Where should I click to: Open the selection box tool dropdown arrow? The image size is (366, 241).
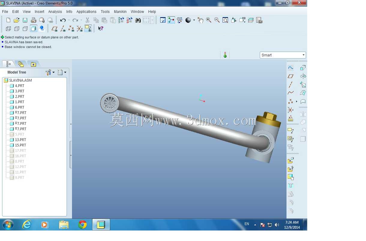(x=152, y=20)
